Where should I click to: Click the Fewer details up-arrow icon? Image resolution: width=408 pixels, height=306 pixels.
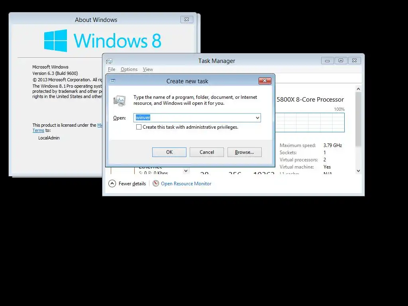tap(112, 183)
